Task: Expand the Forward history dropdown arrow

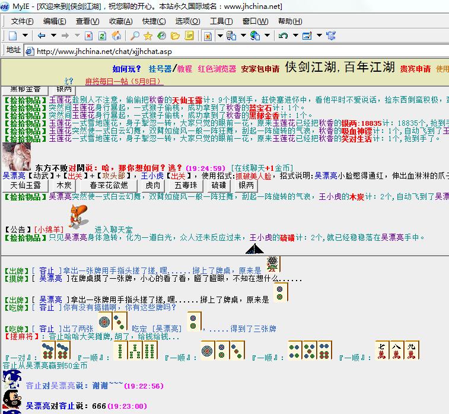Action: 77,36
